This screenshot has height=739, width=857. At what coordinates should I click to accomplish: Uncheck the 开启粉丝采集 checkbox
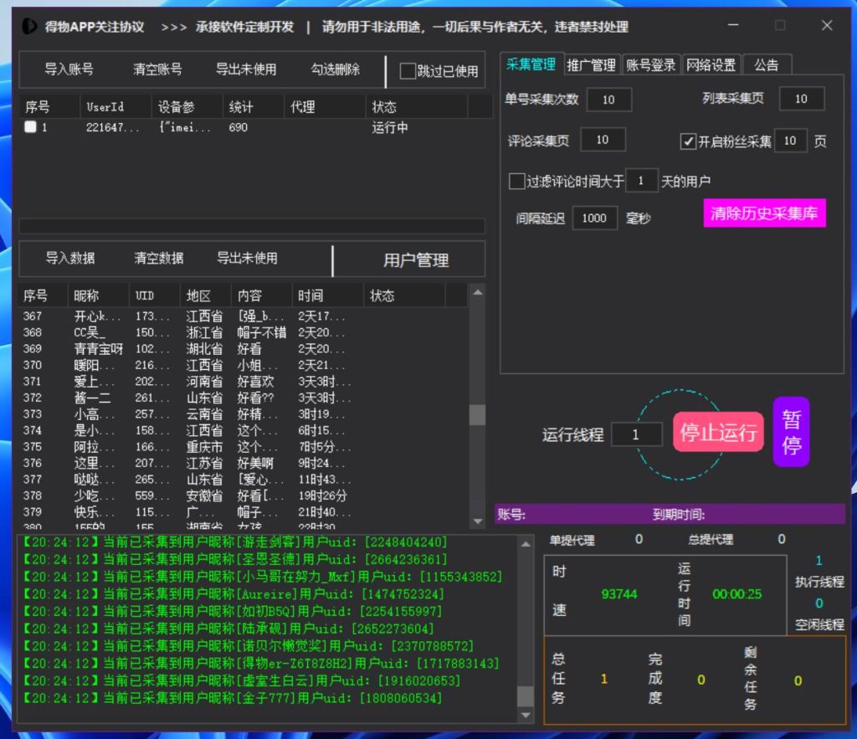688,141
